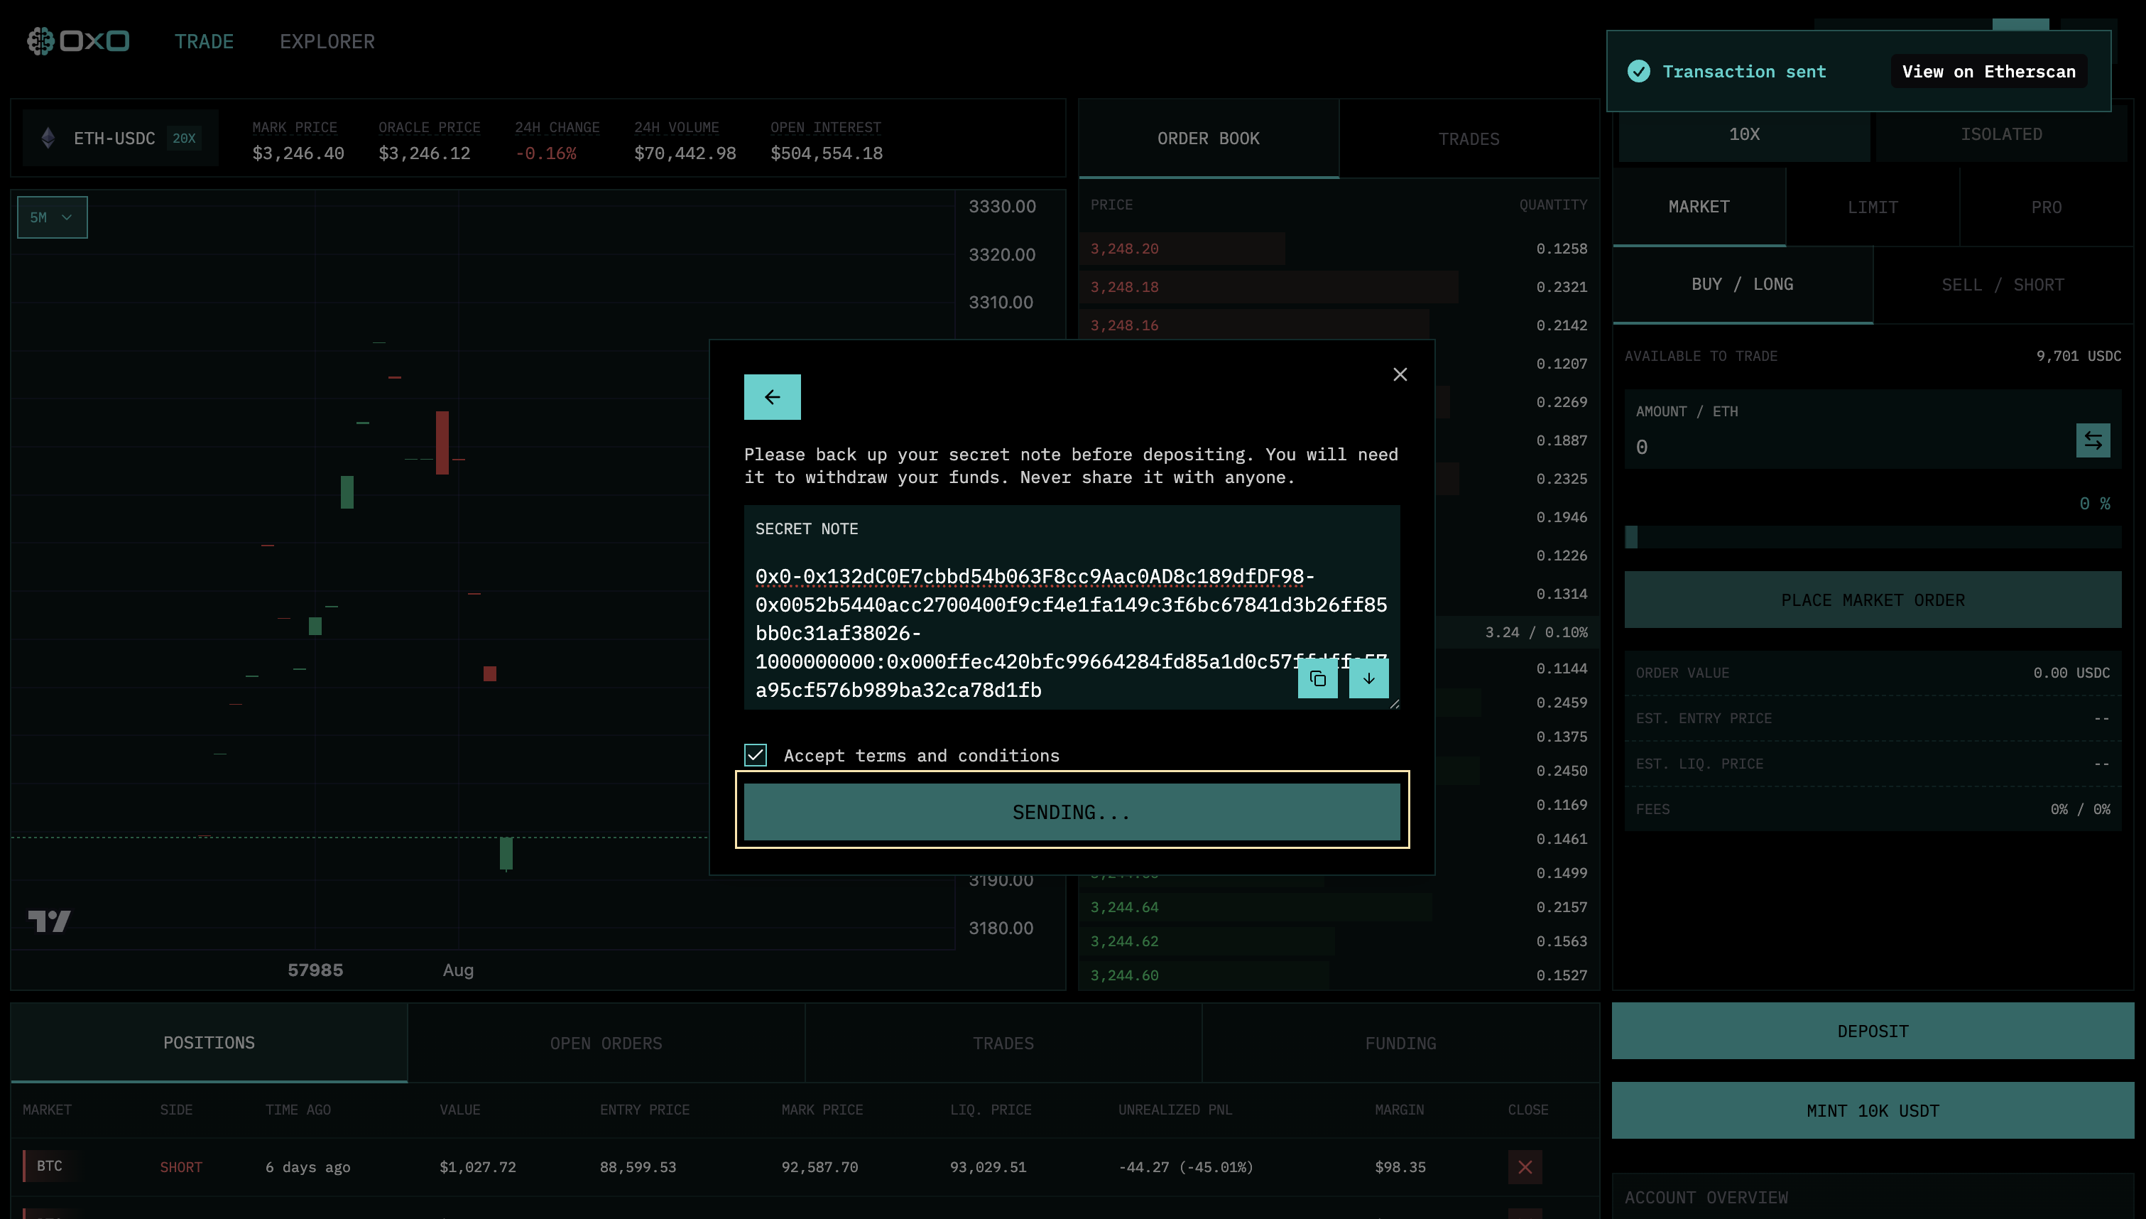Open the 10X leverage selector
Image resolution: width=2146 pixels, height=1219 pixels.
(x=1743, y=135)
